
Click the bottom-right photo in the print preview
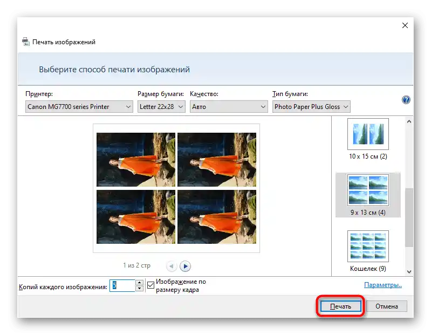tap(217, 217)
